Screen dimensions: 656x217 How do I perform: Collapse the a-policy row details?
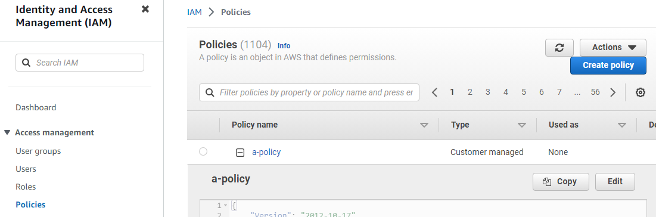(240, 153)
